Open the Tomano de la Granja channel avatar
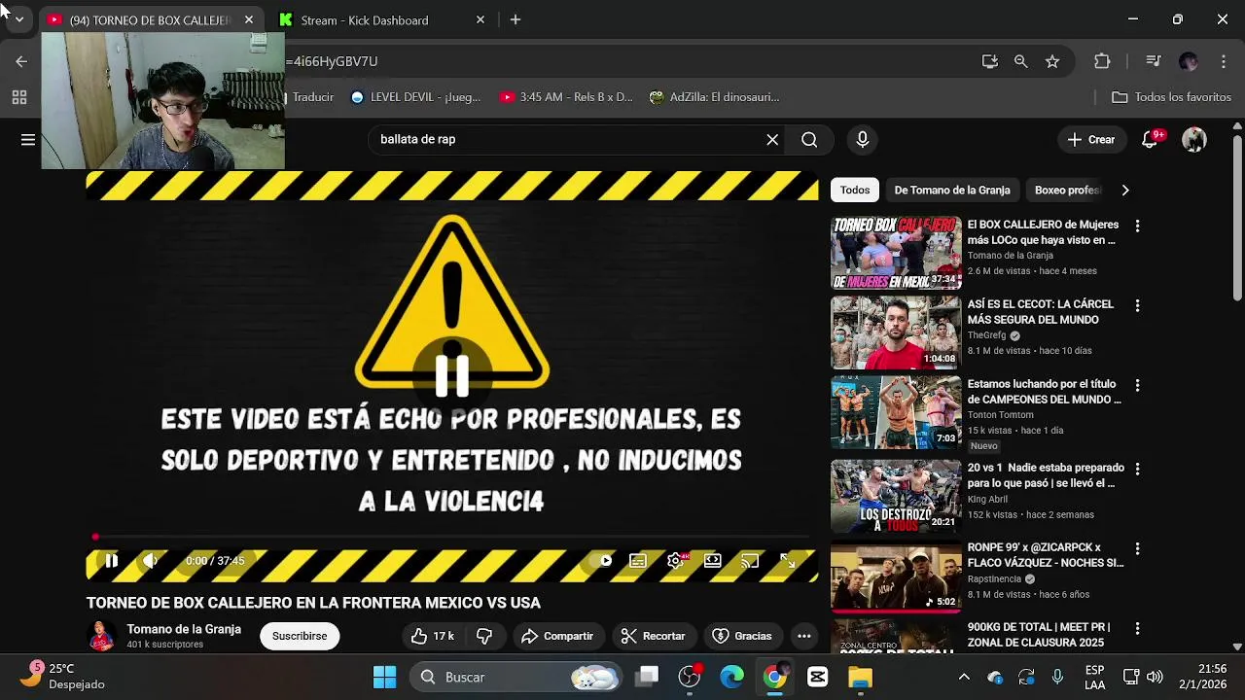 coord(102,636)
